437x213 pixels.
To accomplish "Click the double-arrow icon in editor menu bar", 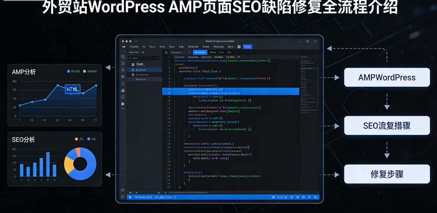I will (x=124, y=46).
